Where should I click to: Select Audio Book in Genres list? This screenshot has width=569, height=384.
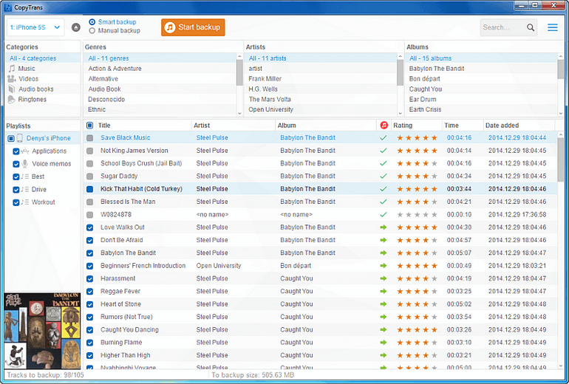[x=104, y=89]
